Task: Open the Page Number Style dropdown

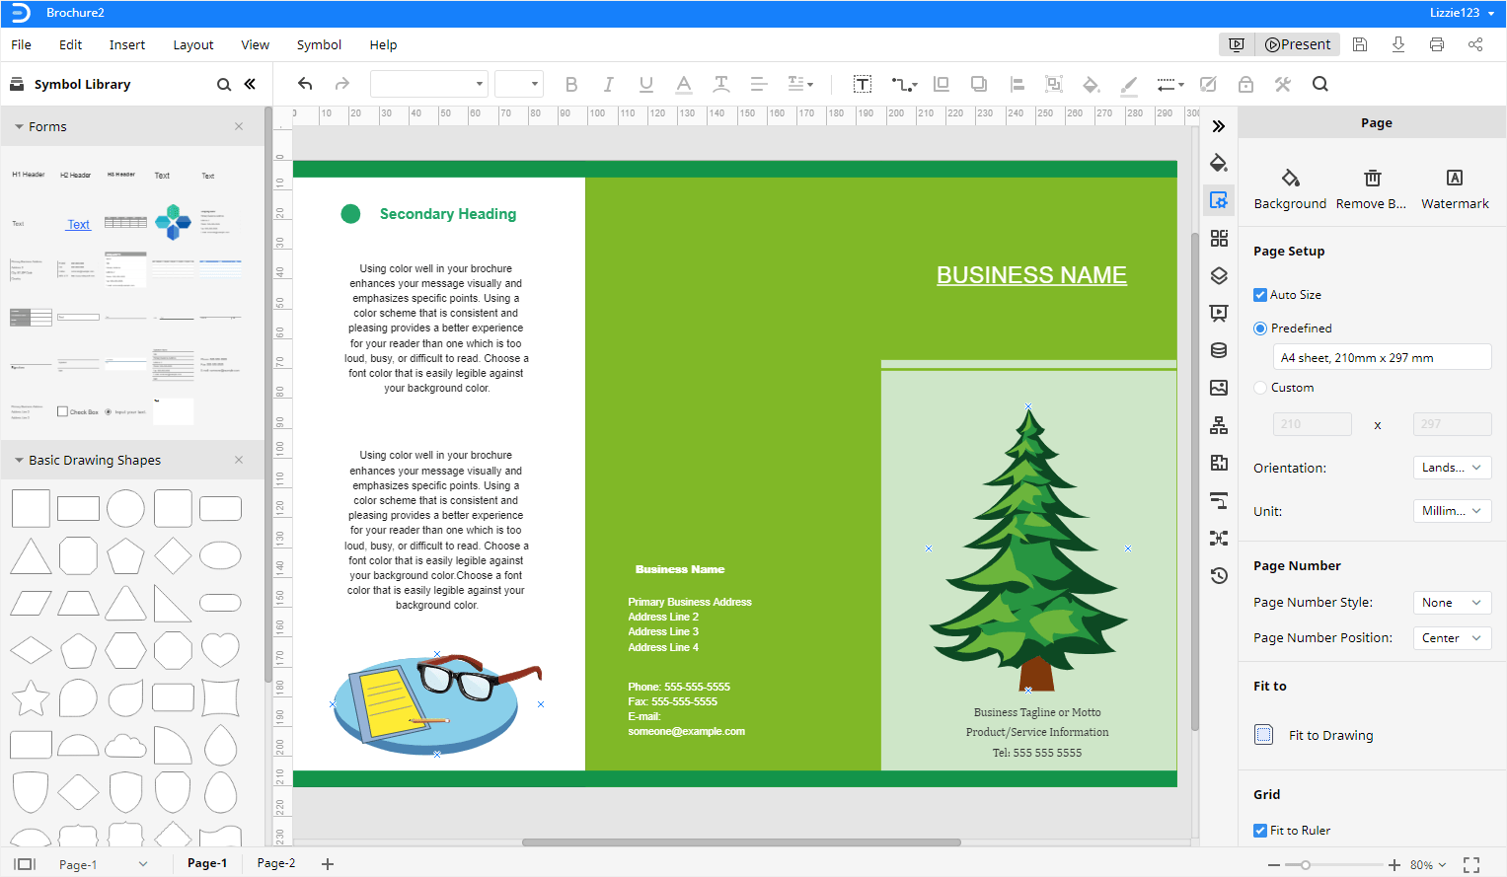Action: (1452, 602)
